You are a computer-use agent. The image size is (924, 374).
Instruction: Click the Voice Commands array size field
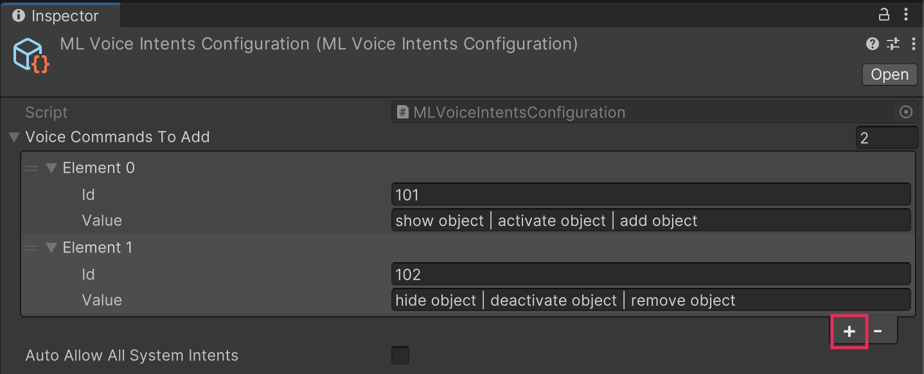(x=887, y=138)
